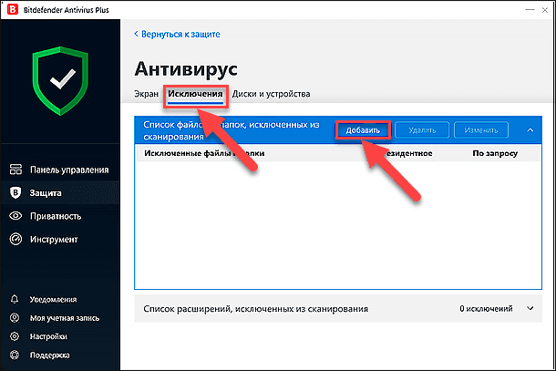Screen dimensions: 556x371
Task: Click the Антивирус page heading
Action: (186, 68)
